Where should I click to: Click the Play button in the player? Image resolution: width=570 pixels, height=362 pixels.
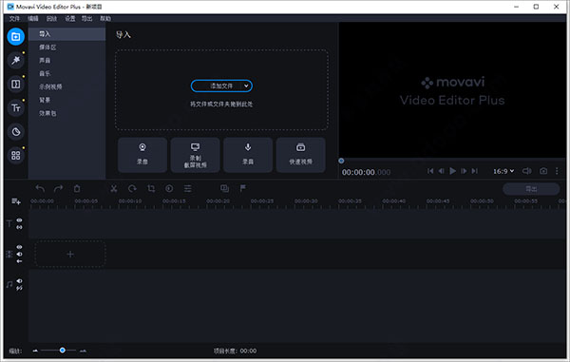click(x=452, y=171)
